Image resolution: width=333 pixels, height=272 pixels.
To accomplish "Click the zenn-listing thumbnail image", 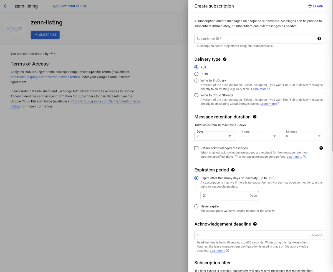I will (15, 29).
